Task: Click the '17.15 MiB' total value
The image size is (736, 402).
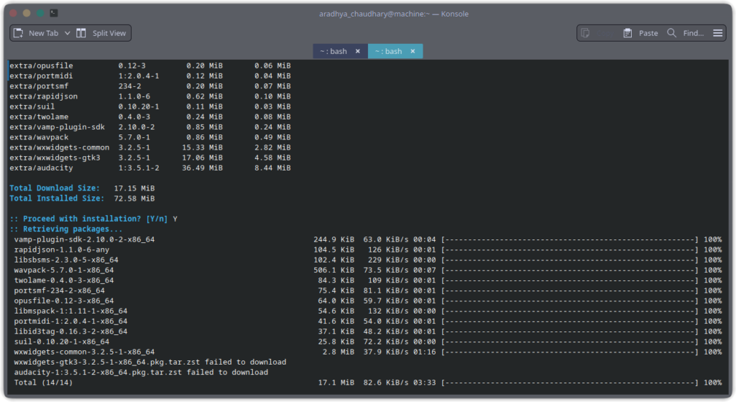Action: (x=134, y=188)
